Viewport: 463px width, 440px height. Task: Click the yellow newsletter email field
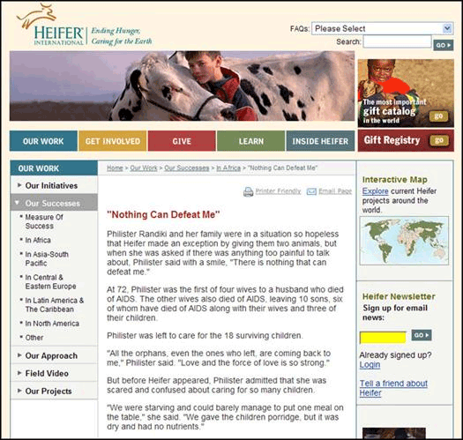coord(383,337)
